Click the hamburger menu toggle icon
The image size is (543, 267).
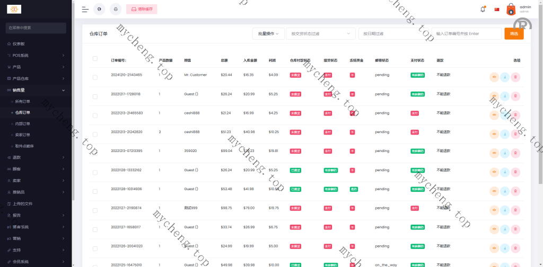click(85, 9)
